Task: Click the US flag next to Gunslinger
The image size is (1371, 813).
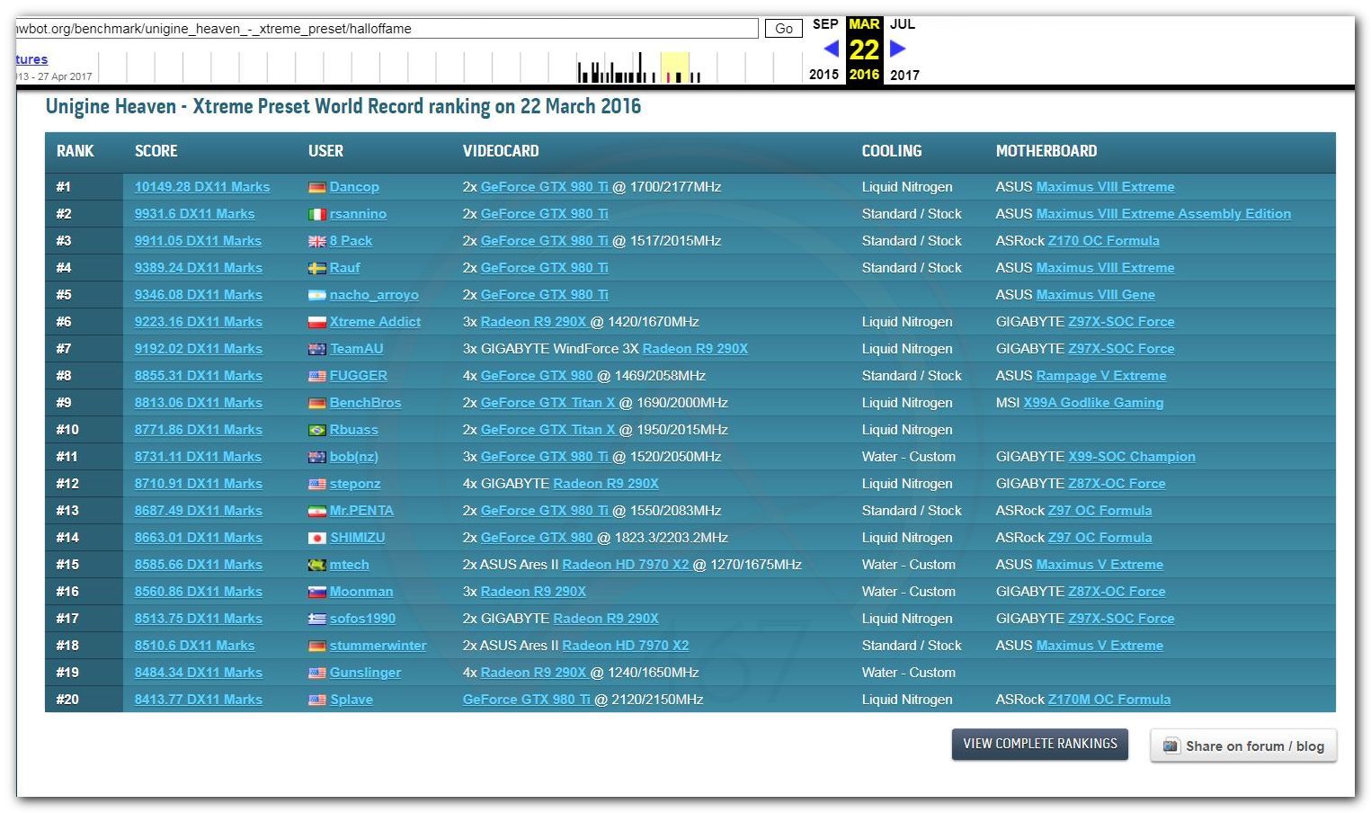Action: point(316,673)
